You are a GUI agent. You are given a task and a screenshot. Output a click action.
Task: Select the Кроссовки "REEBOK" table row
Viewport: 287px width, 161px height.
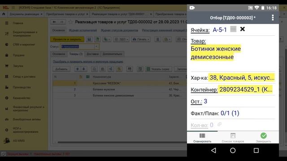(x=120, y=83)
